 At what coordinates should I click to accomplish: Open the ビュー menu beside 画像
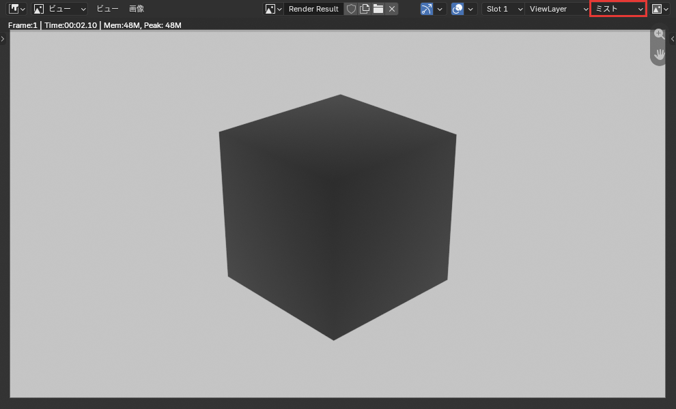point(107,9)
